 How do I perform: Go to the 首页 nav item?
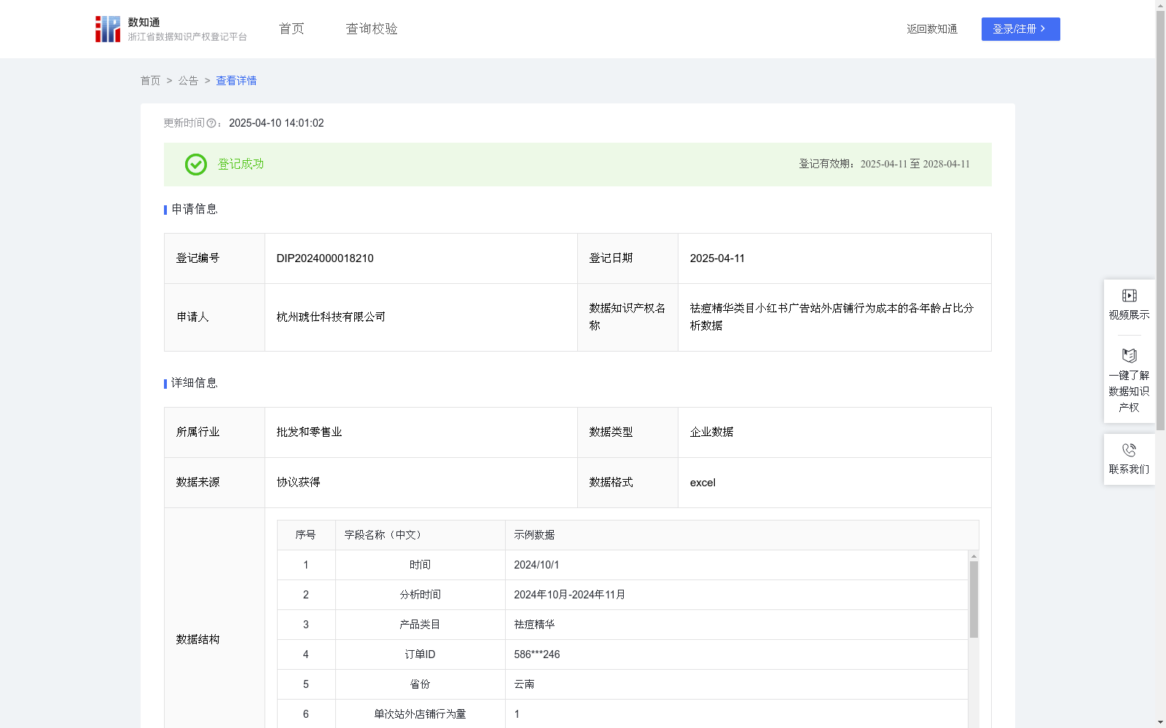pyautogui.click(x=291, y=29)
